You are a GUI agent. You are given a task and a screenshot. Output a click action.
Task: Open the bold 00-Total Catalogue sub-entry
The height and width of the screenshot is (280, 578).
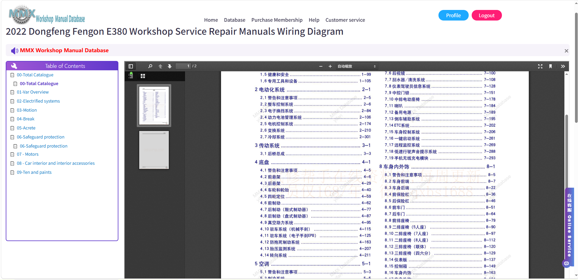tap(39, 84)
